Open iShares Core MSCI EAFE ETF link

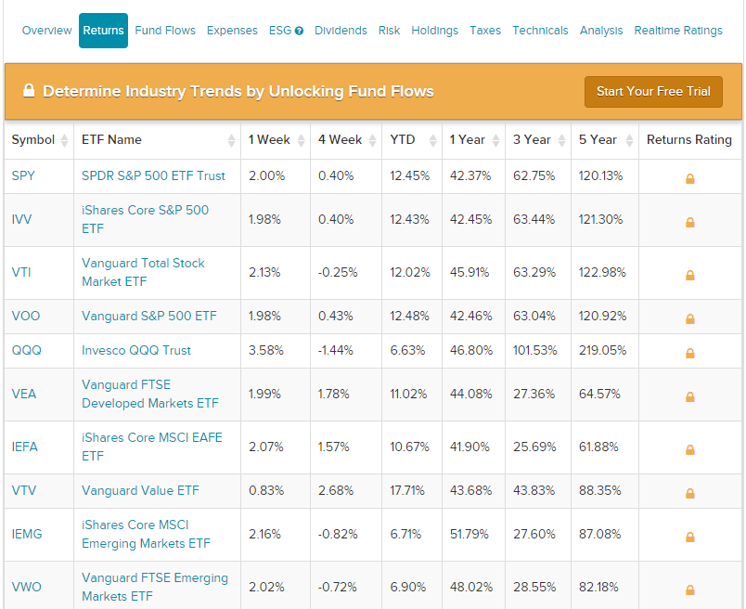152,447
